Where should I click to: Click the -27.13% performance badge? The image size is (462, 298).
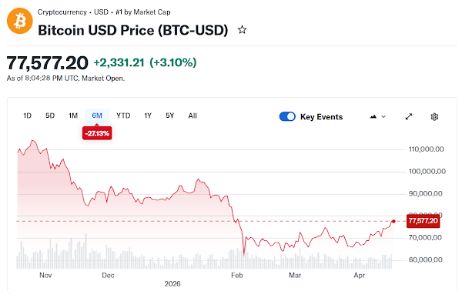click(97, 133)
